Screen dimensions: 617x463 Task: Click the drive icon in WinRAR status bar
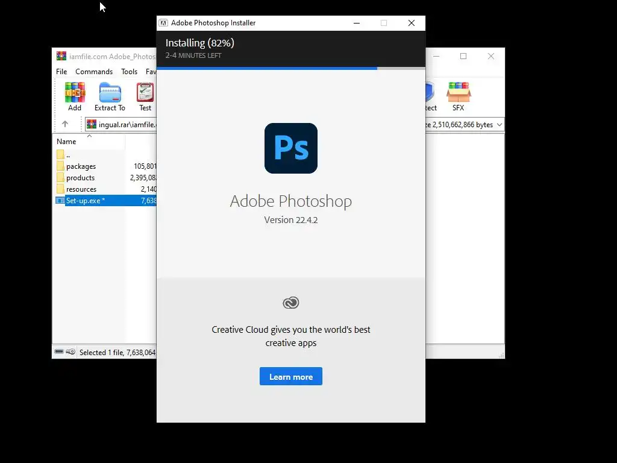pos(59,351)
